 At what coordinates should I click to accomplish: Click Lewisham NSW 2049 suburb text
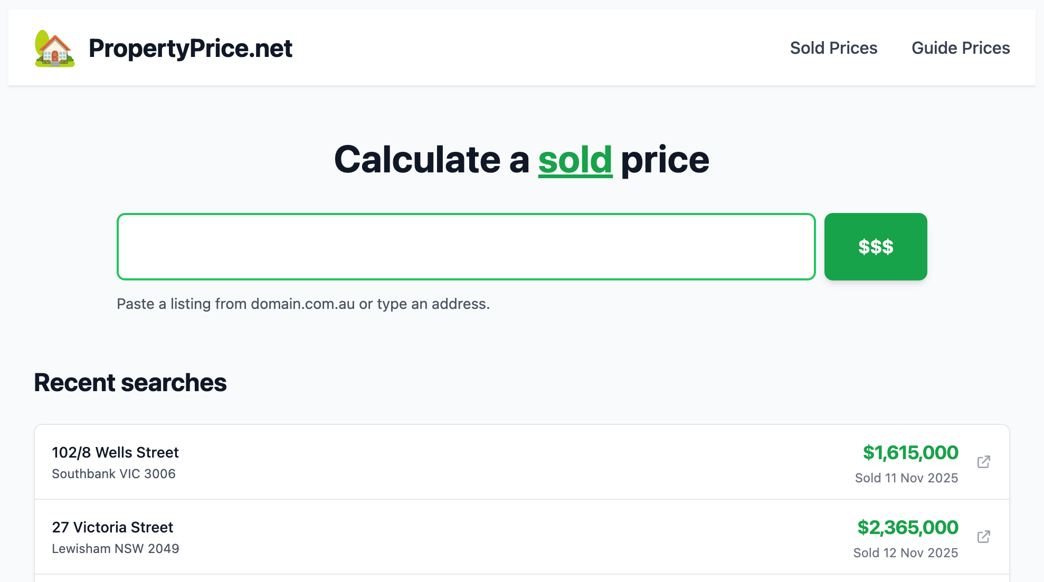(116, 548)
